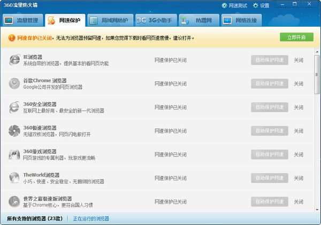The image size is (321, 225).
Task: Click 关闭 in the 360游戏浏览器 row
Action: click(x=299, y=154)
